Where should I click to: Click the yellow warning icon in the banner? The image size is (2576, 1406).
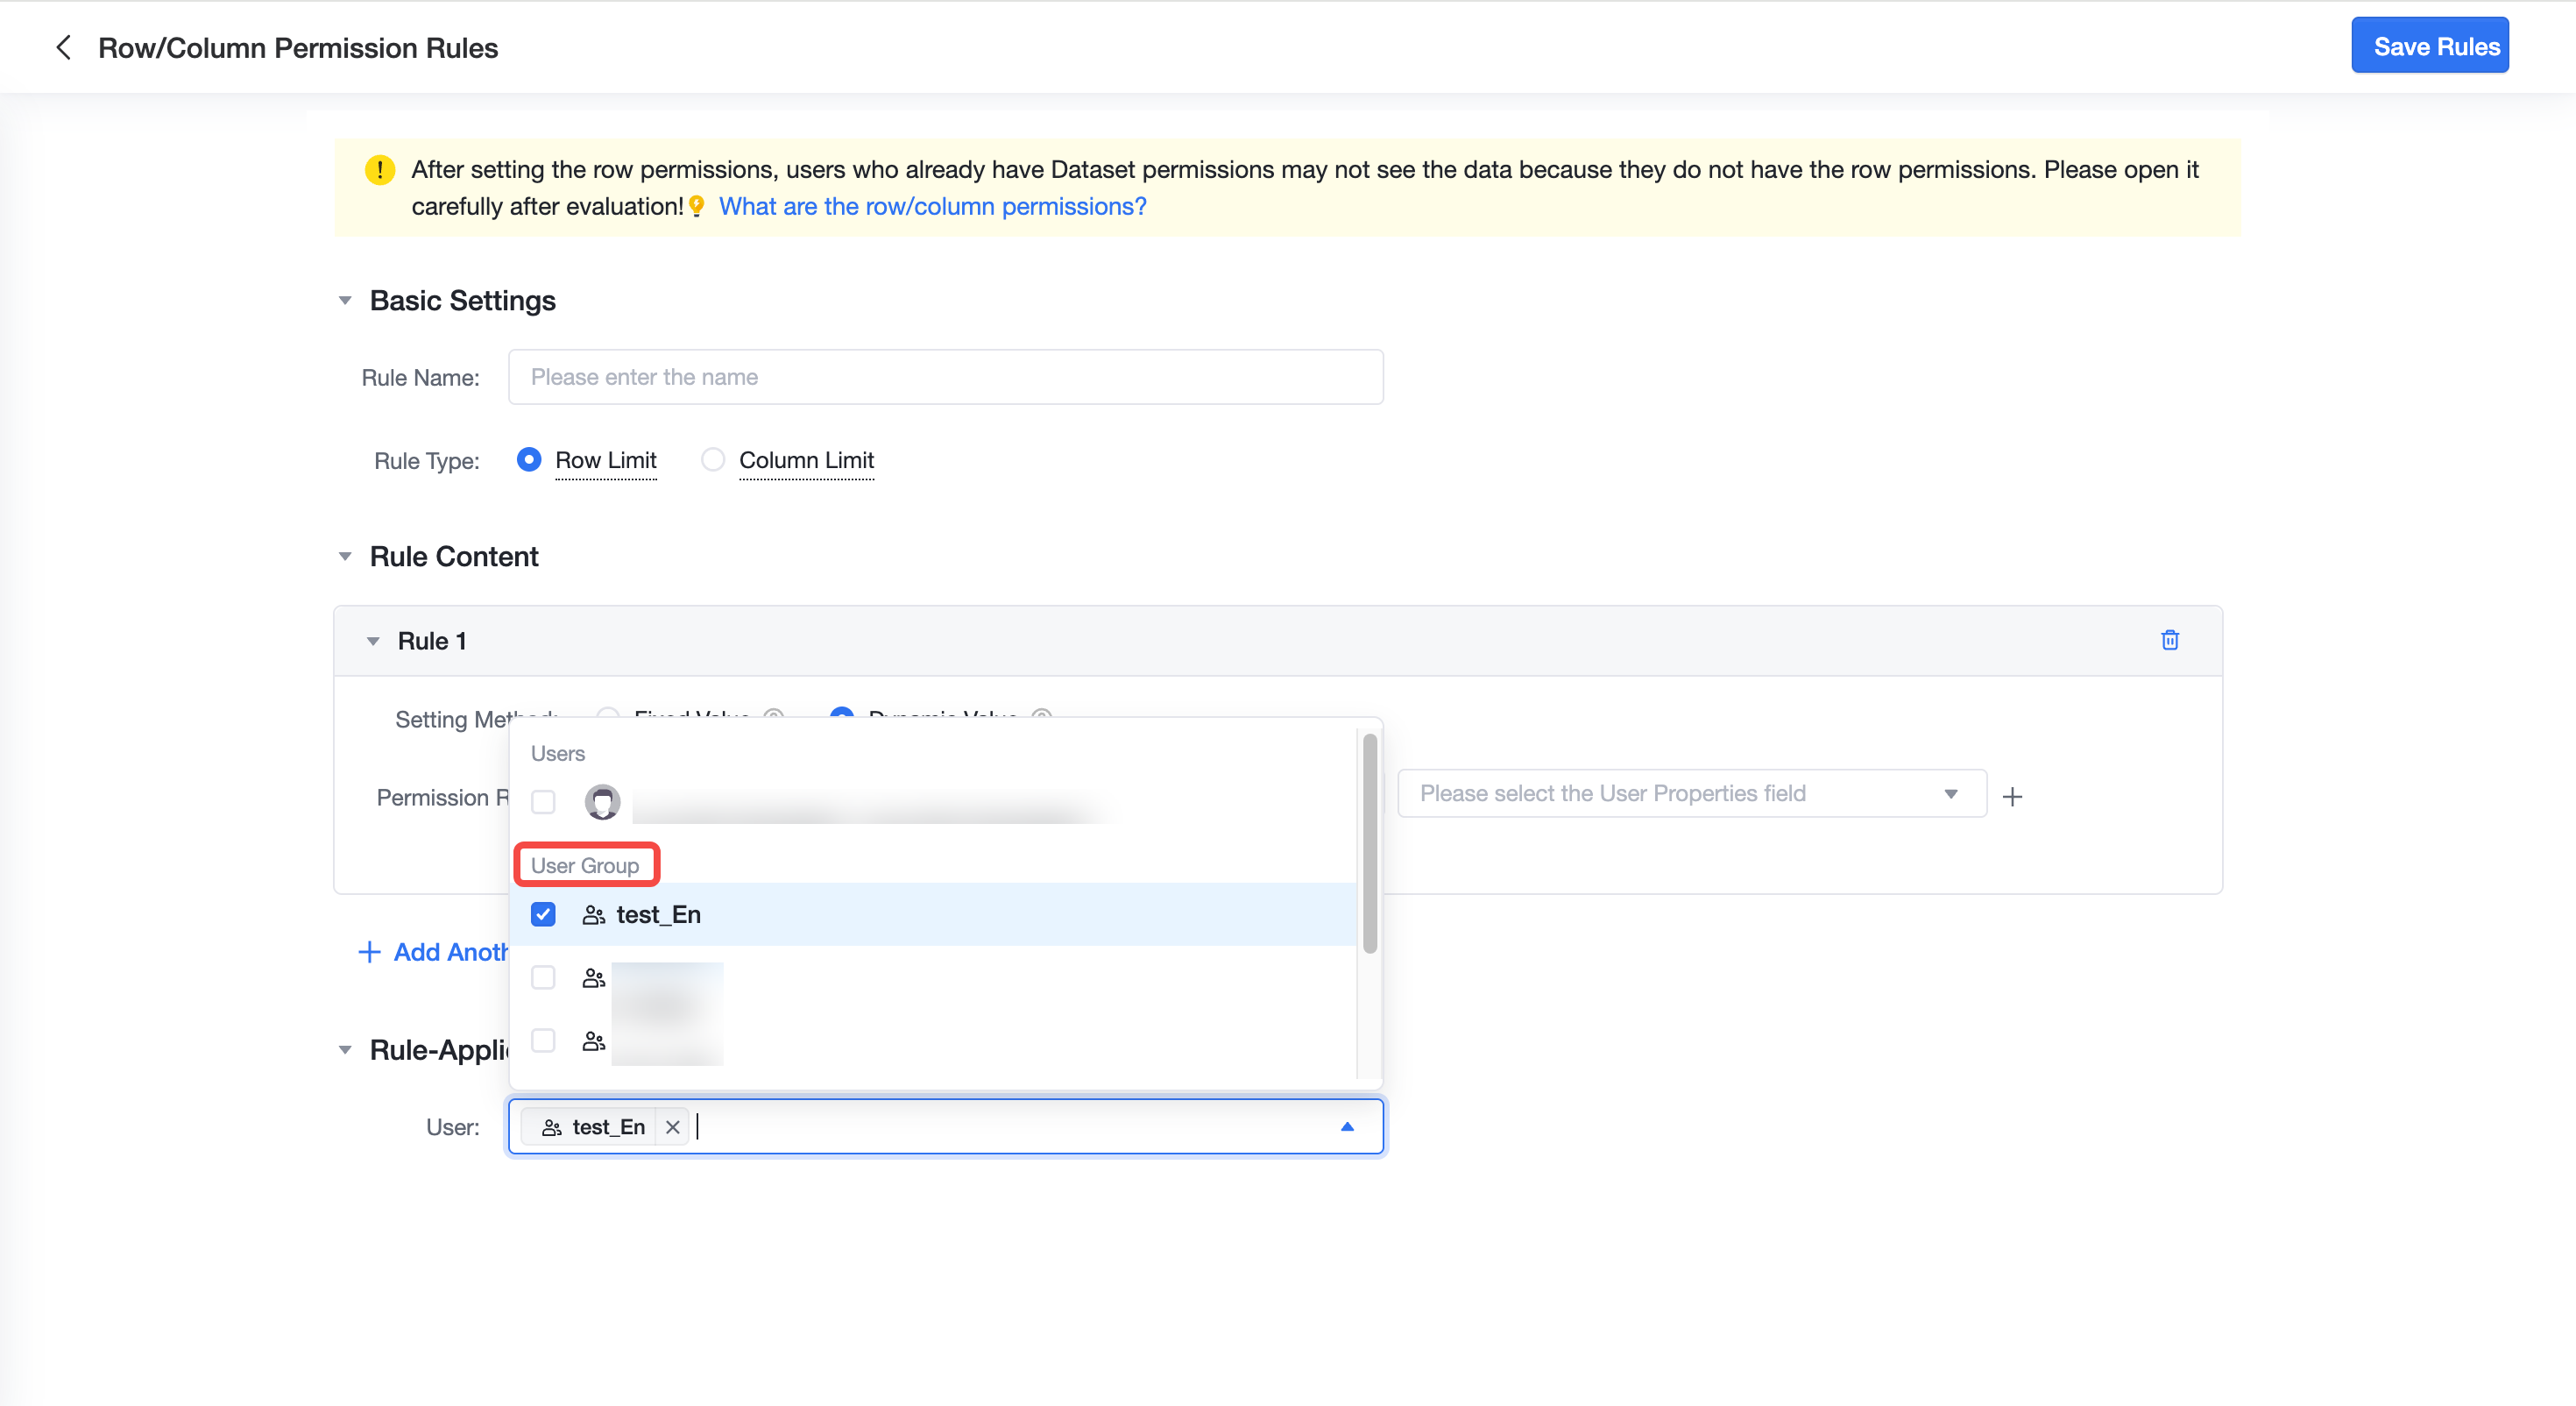click(x=380, y=169)
